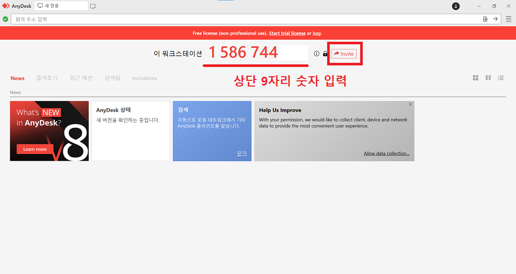The width and height of the screenshot is (516, 274).
Task: Open a new session tab icon
Action: (93, 6)
